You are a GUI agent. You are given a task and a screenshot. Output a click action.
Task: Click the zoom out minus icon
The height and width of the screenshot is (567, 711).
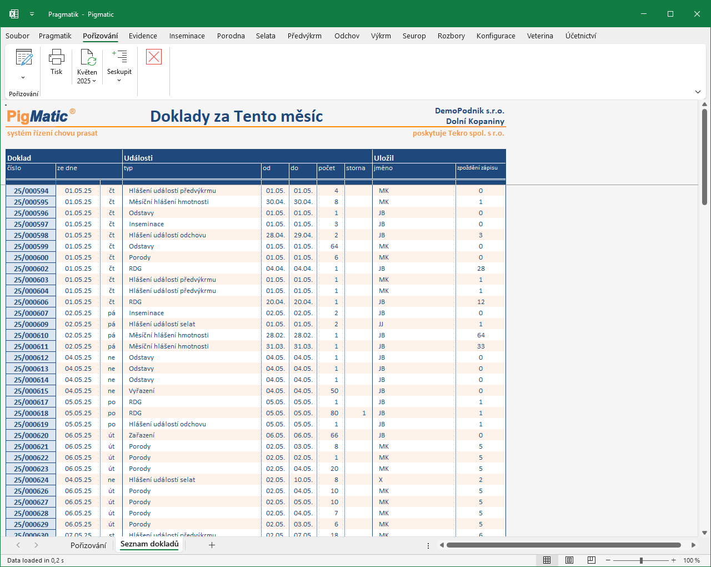[608, 560]
